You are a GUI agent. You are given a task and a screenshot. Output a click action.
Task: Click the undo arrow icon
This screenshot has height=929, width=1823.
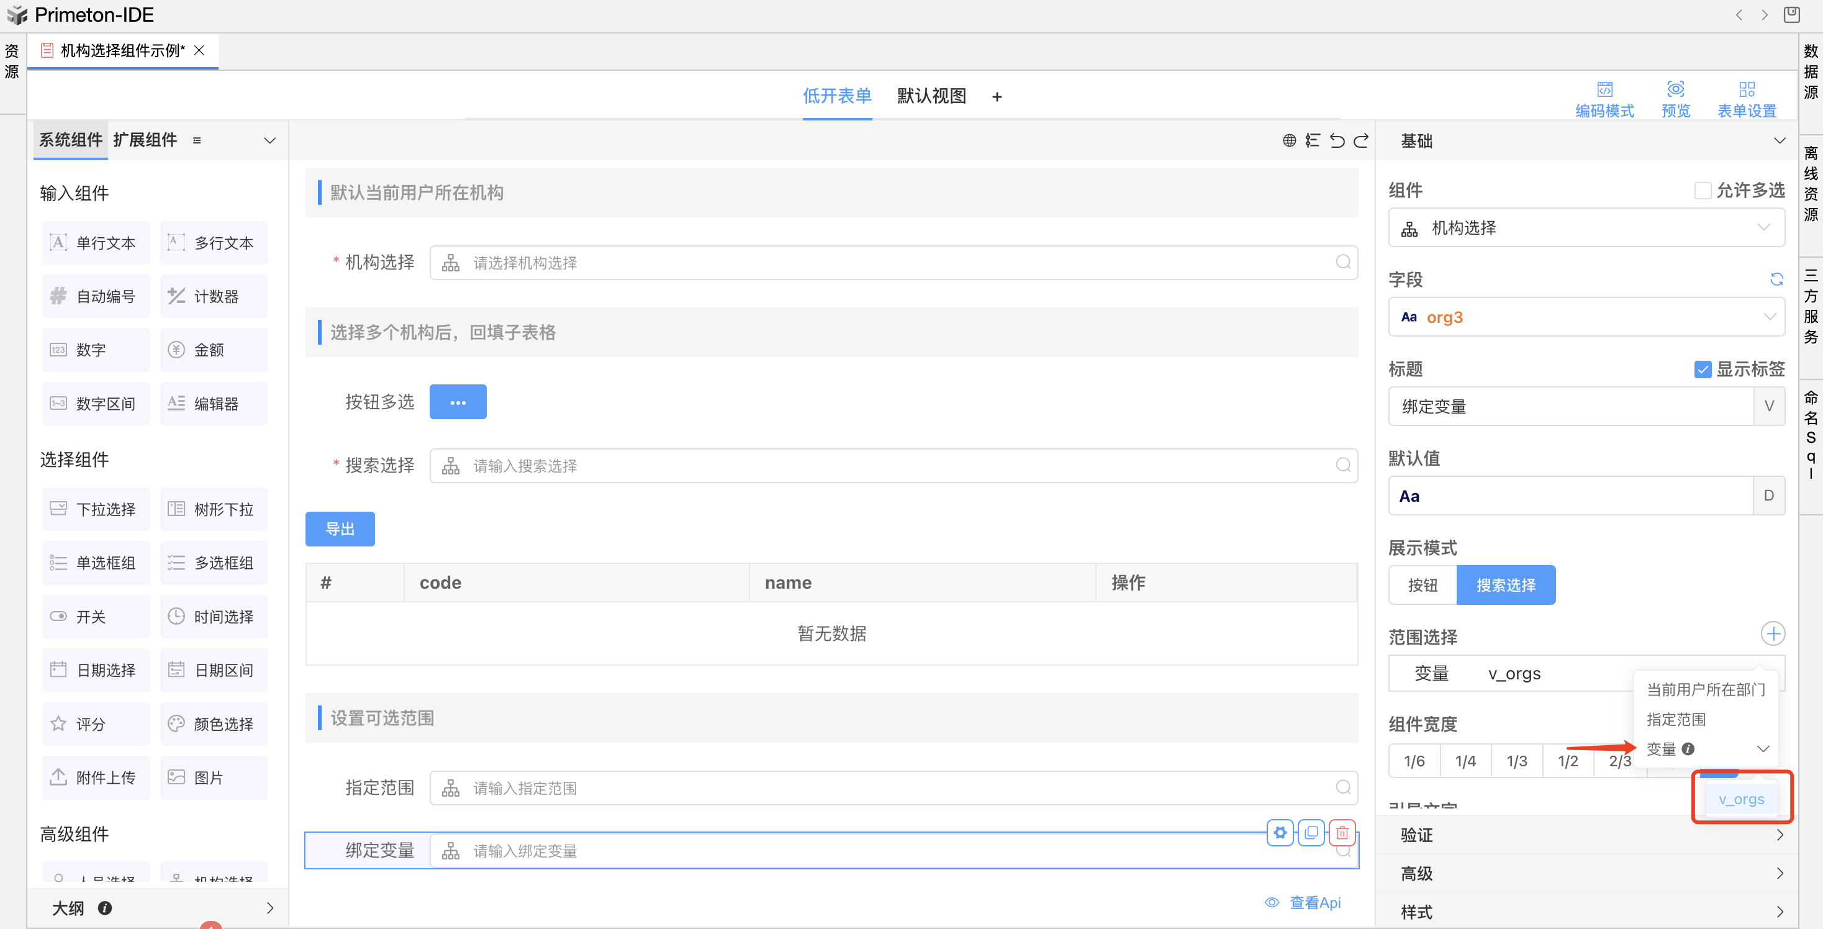click(1336, 140)
